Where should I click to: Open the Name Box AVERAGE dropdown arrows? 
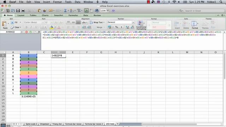22,32
